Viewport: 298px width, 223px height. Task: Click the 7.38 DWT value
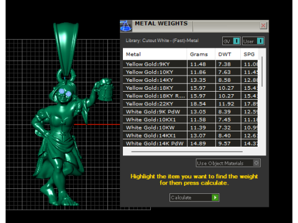225,64
